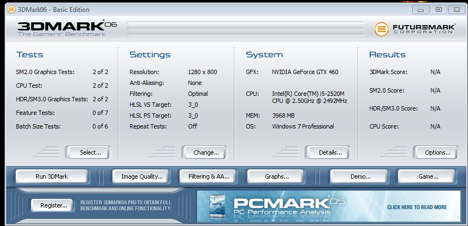This screenshot has height=226, width=468.
Task: Click the '3DMark06 - Basic Edition' title text
Action: 54,10
